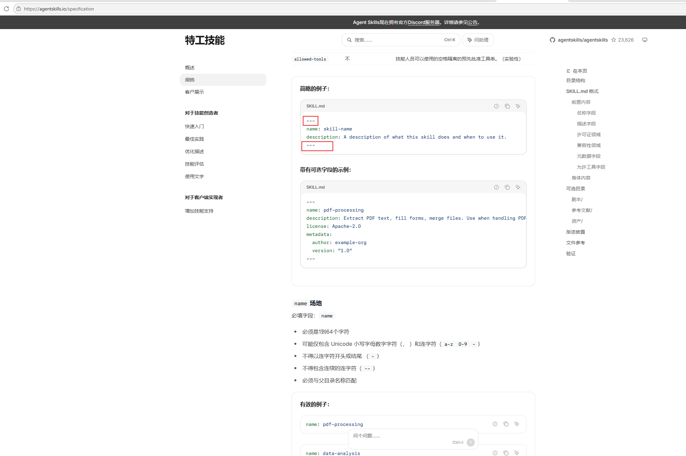Jump to 允许工具字段 in table of contents
686x456 pixels.
click(x=591, y=167)
